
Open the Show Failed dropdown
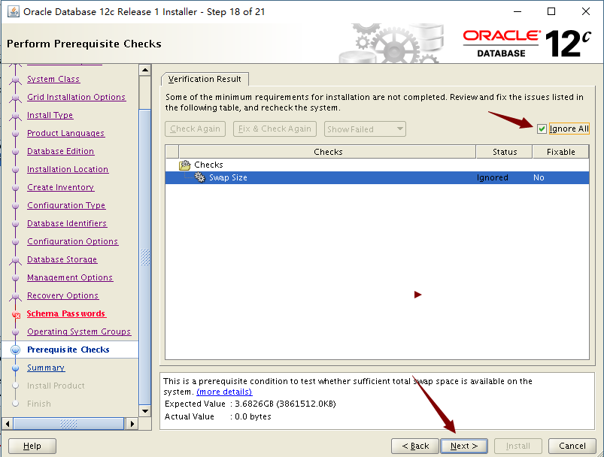[x=365, y=129]
